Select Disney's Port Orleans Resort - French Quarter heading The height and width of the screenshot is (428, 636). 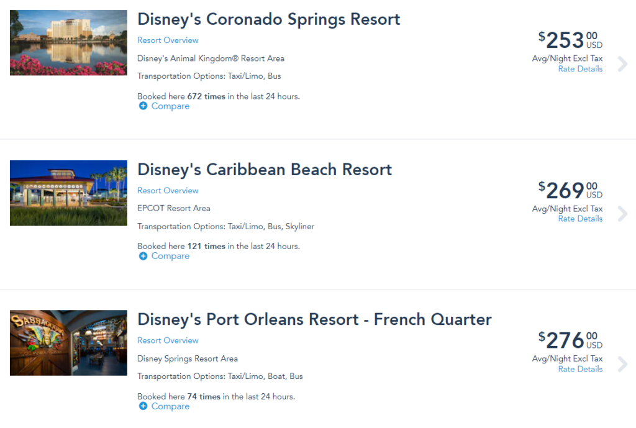coord(314,320)
